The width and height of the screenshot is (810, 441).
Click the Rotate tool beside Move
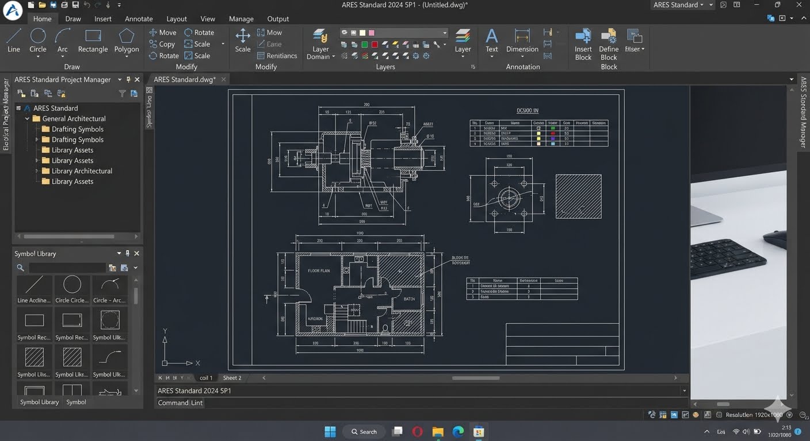tap(199, 33)
